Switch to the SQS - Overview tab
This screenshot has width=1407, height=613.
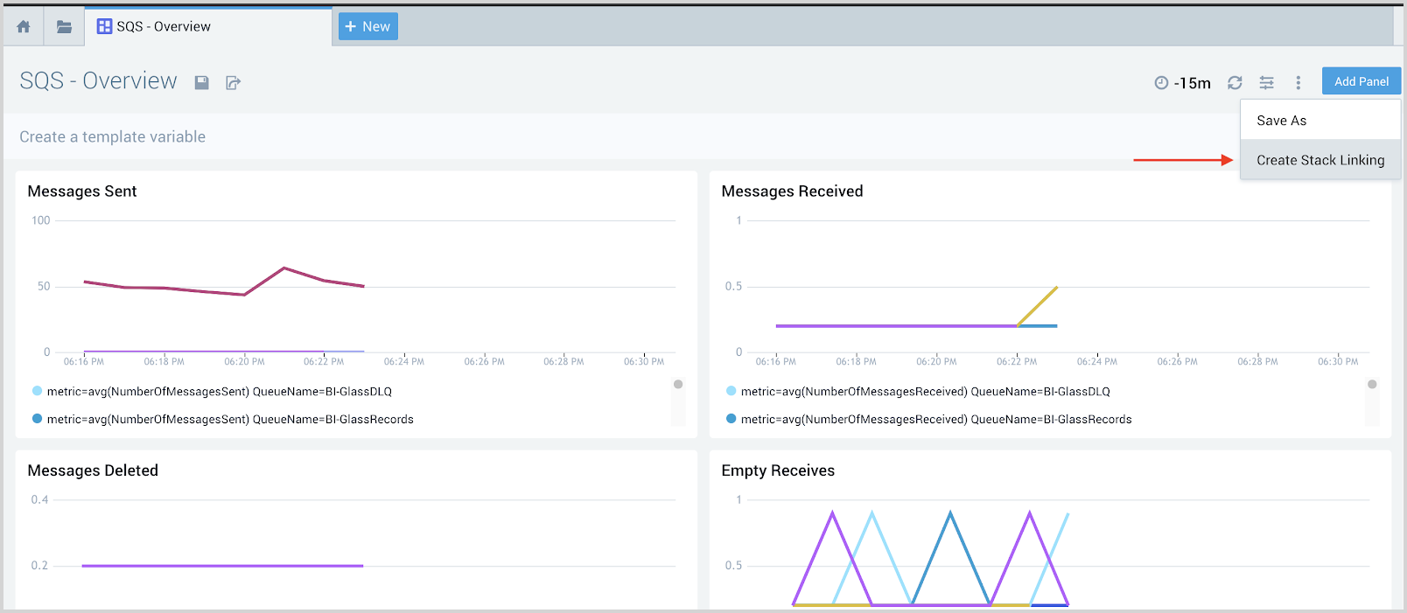pyautogui.click(x=164, y=26)
